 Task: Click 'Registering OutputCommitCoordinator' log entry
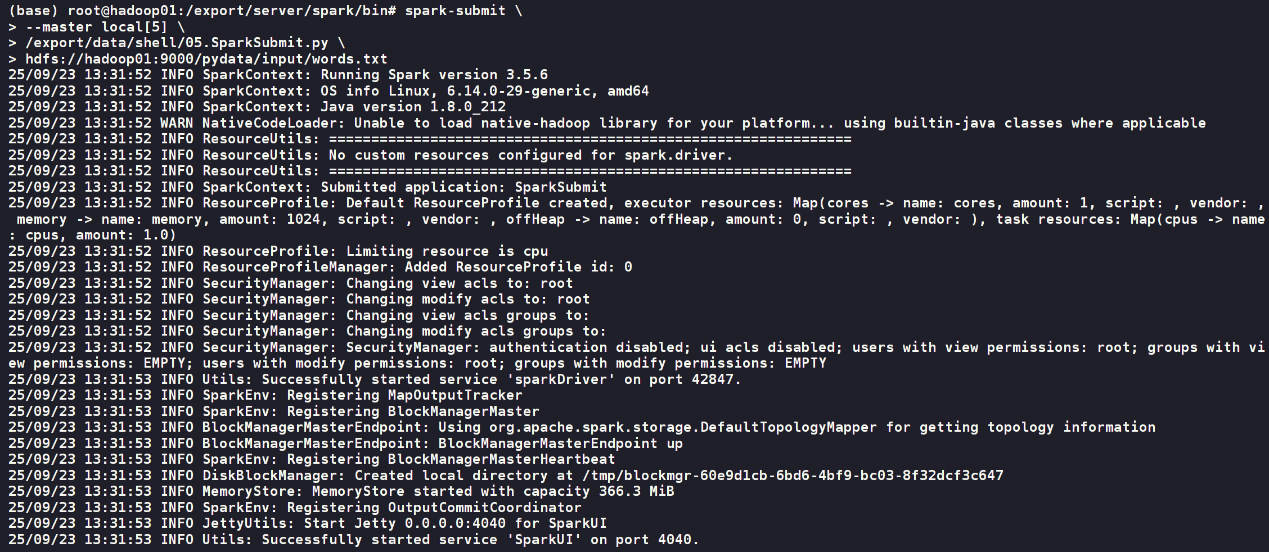coord(434,508)
